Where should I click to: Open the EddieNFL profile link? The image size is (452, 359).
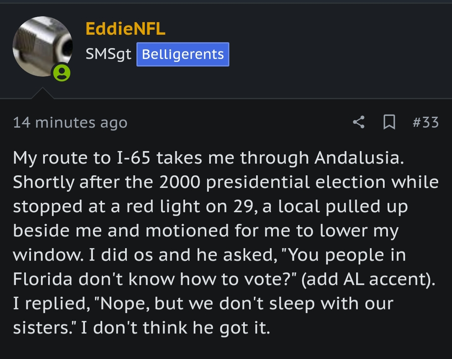click(126, 29)
